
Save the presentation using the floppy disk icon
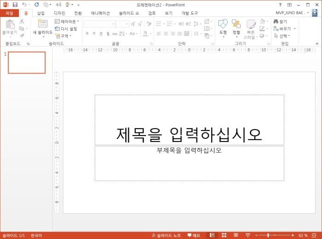coord(15,5)
